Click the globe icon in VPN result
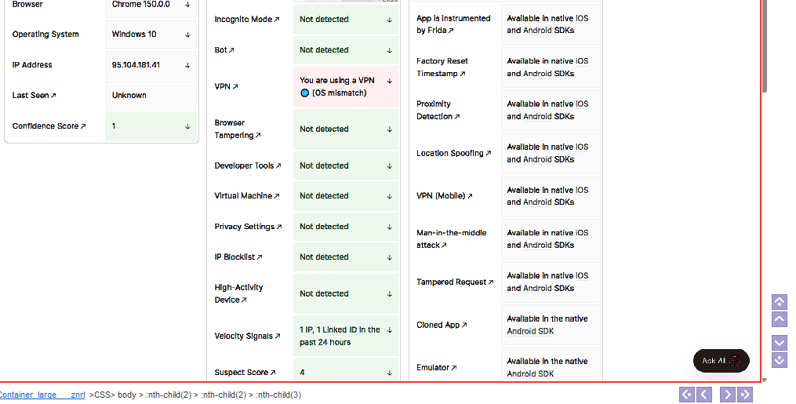This screenshot has width=796, height=404. 304,93
